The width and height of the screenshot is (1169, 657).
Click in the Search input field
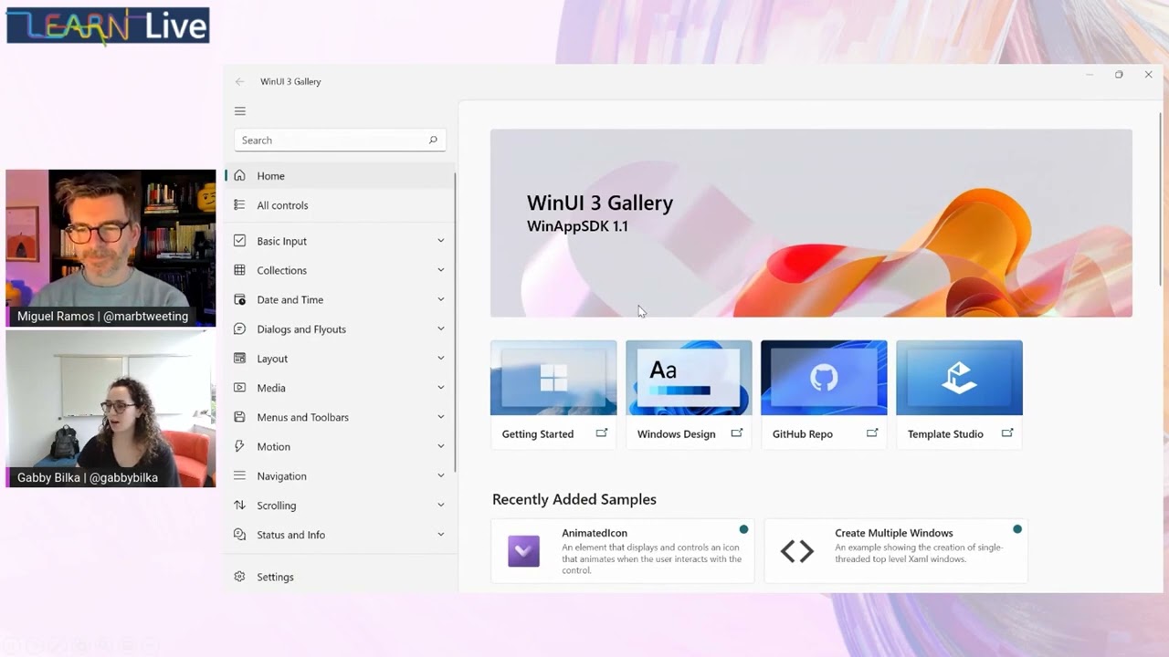340,140
